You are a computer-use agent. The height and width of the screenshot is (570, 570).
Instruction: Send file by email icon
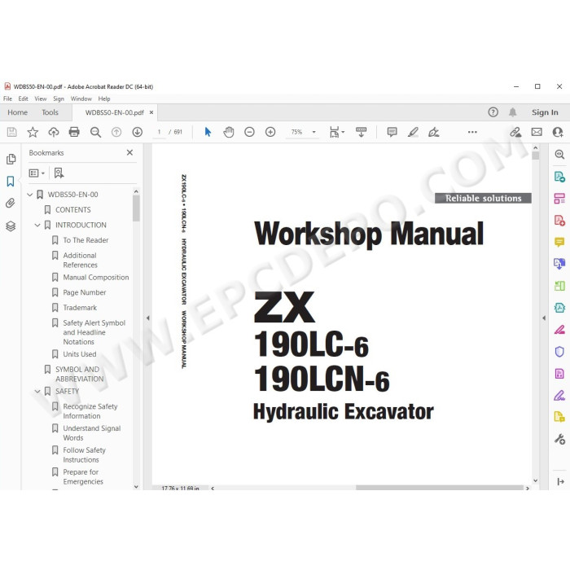537,132
